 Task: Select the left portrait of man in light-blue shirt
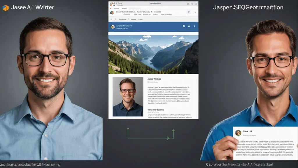(51, 88)
